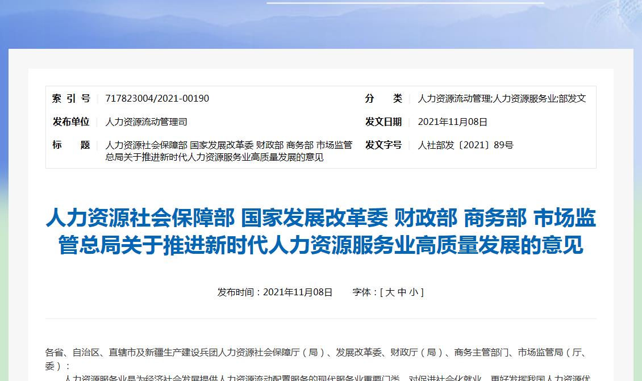This screenshot has height=381, width=642.
Task: Set font size to medium (中)
Action: click(x=402, y=292)
